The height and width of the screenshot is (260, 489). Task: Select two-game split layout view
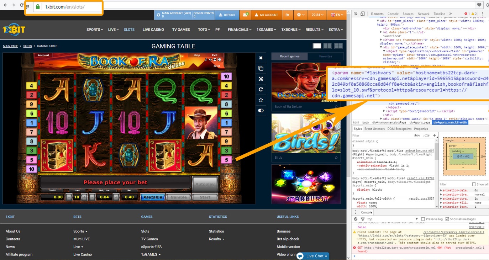pos(327,46)
